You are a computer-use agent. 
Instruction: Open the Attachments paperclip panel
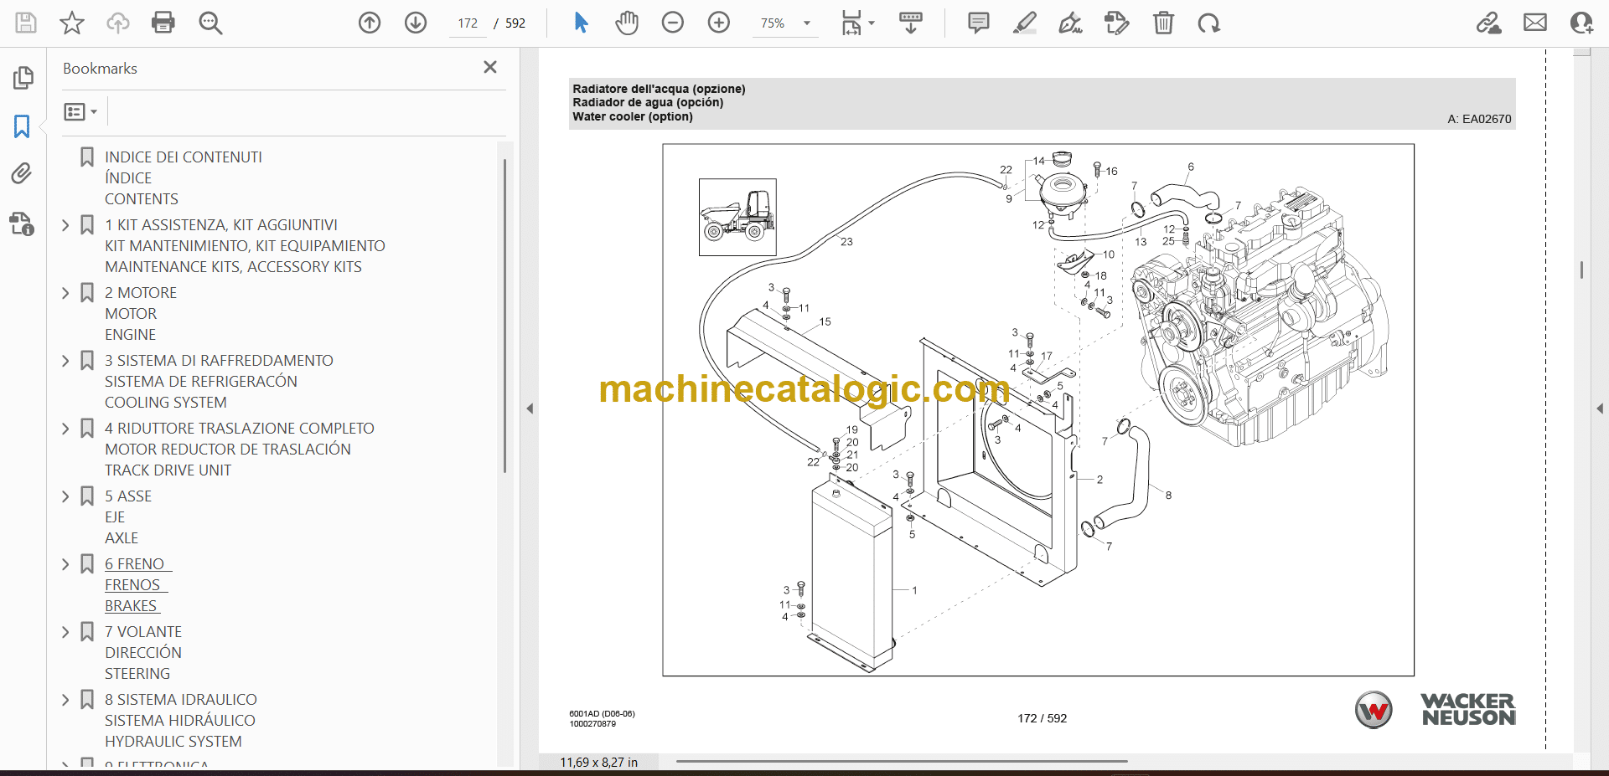point(23,174)
